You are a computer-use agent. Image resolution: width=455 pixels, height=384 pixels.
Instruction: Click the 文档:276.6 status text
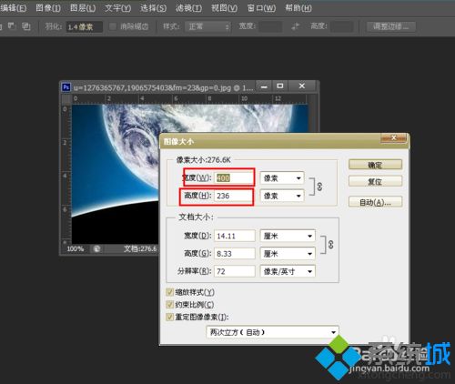tap(140, 249)
